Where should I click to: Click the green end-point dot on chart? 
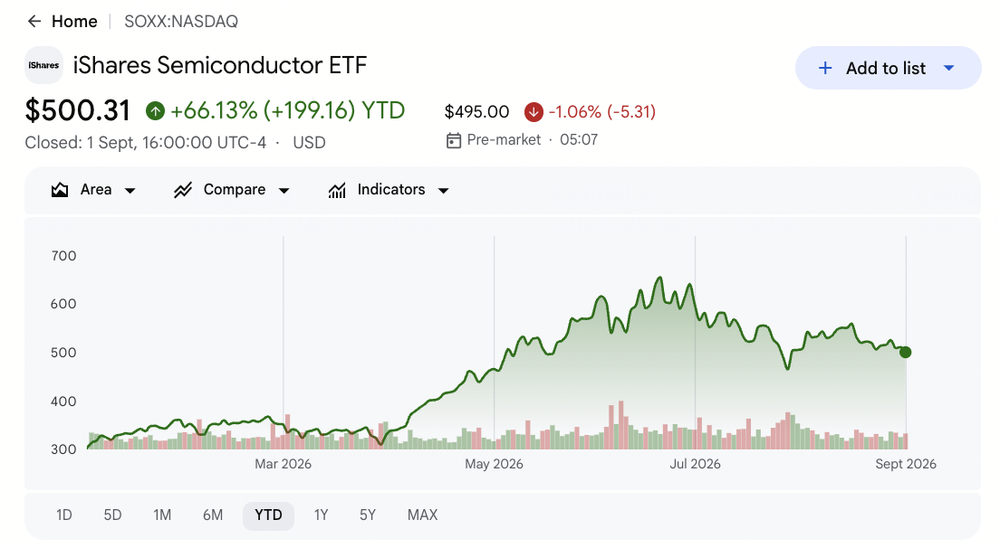[x=906, y=352]
